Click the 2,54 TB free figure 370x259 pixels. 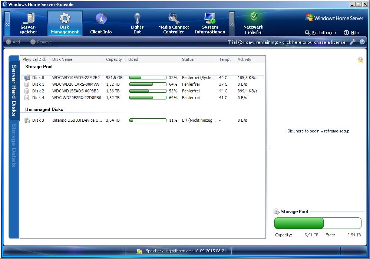(x=354, y=235)
